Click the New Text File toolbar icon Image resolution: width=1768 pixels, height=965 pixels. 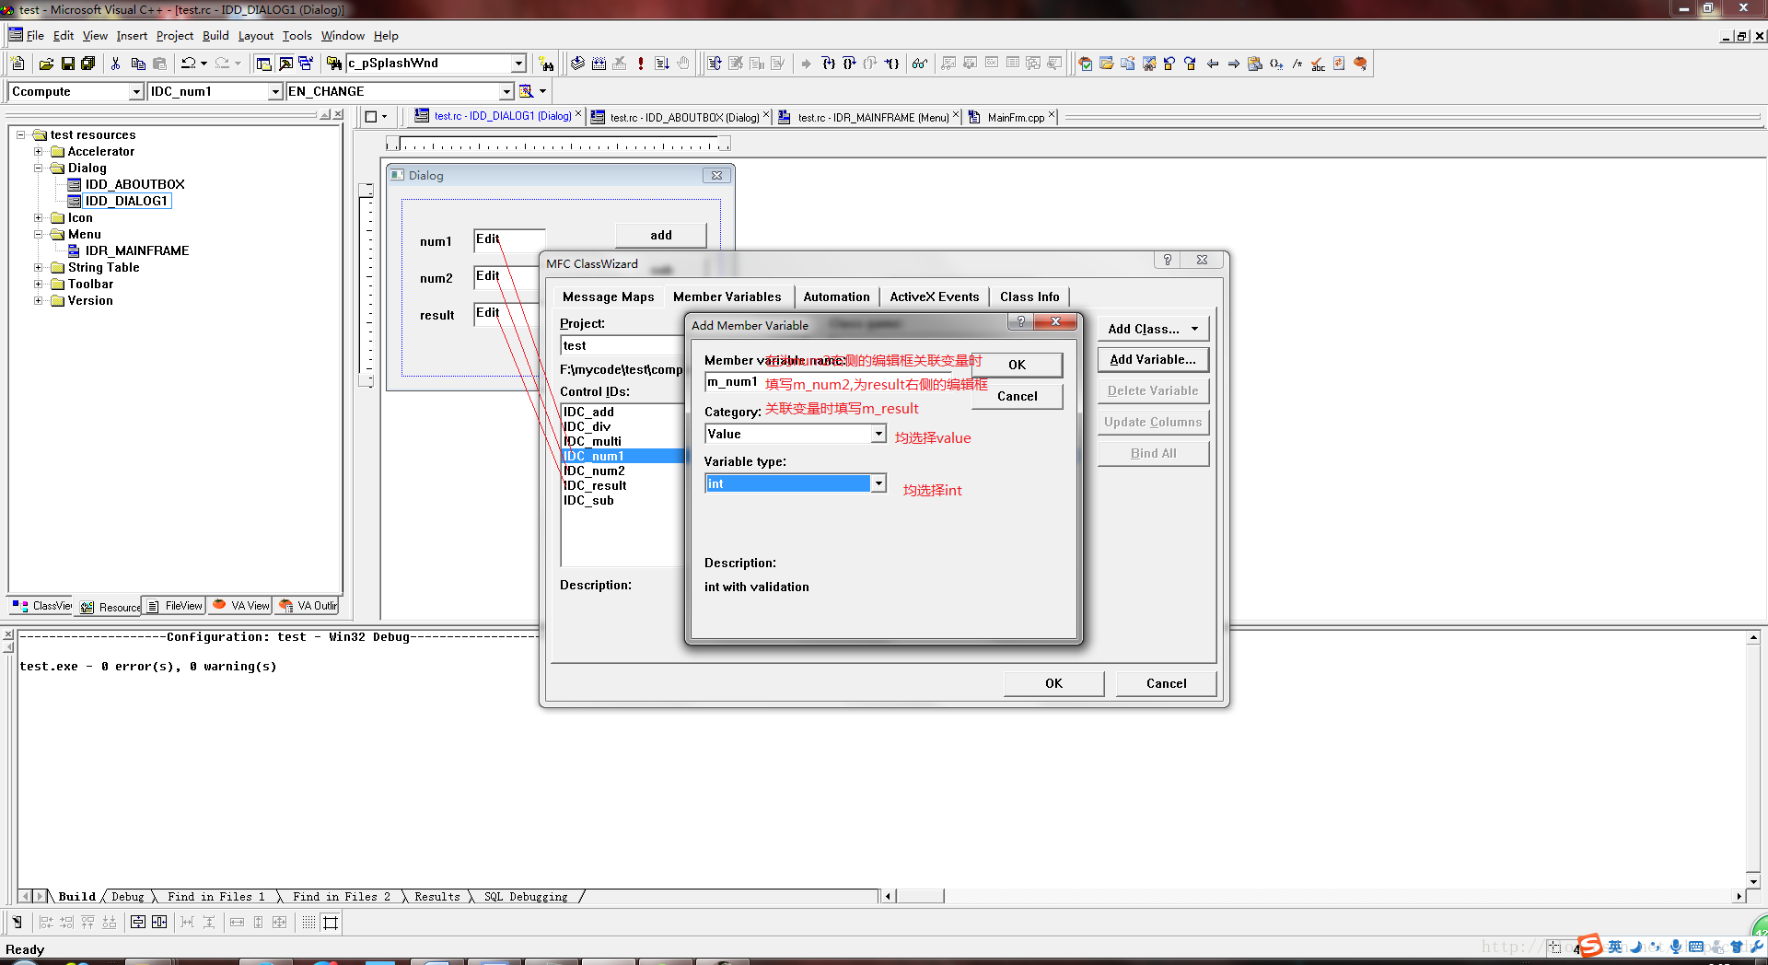click(x=17, y=64)
